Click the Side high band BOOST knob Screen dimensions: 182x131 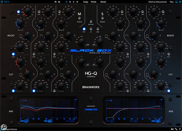[x=161, y=23]
